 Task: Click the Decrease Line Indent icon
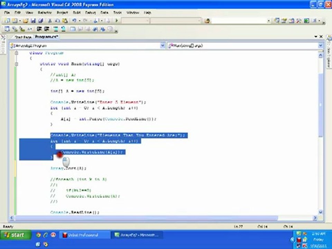click(39, 29)
